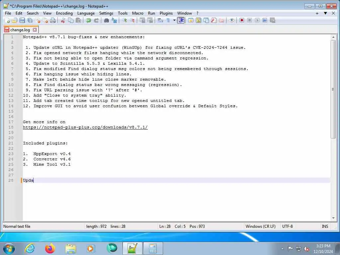This screenshot has height=255, width=340.
Task: Toggle the Show Indent Guide button
Action: 181,20
